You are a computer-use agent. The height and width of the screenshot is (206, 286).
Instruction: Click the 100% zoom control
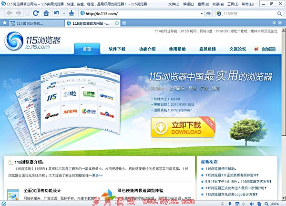click(x=272, y=204)
